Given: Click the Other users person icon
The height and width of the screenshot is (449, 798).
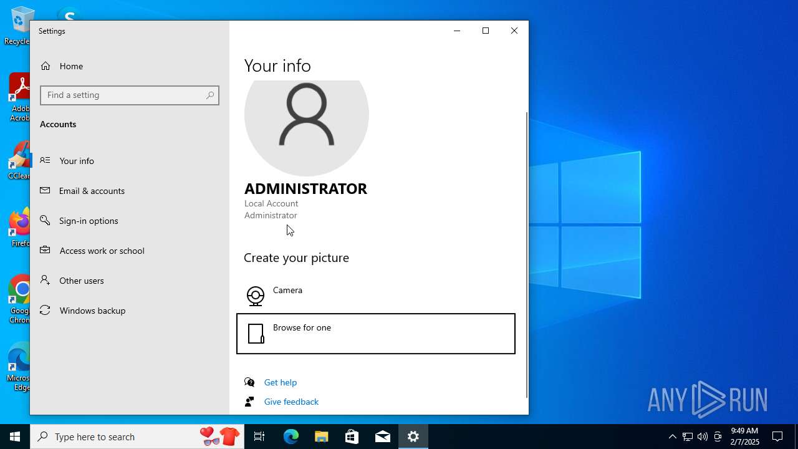Looking at the screenshot, I should (x=45, y=280).
